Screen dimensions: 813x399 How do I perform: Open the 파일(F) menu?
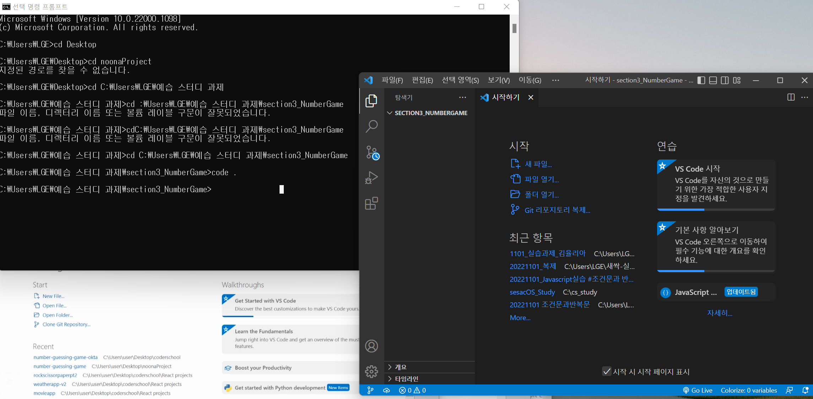(x=392, y=80)
